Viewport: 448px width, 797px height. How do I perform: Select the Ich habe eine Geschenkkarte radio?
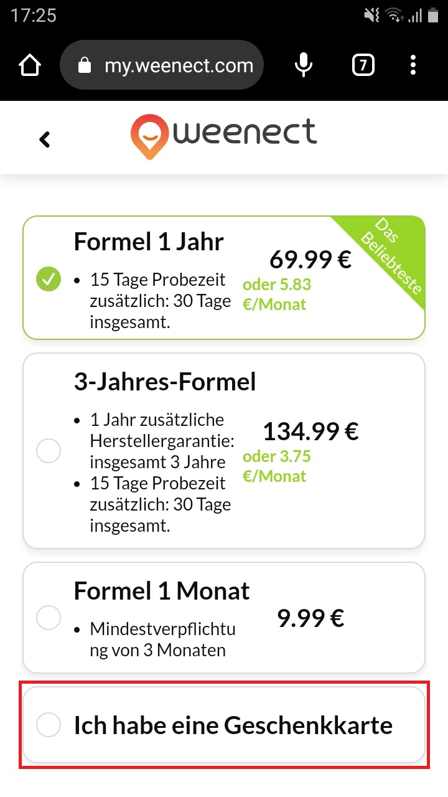click(x=49, y=724)
